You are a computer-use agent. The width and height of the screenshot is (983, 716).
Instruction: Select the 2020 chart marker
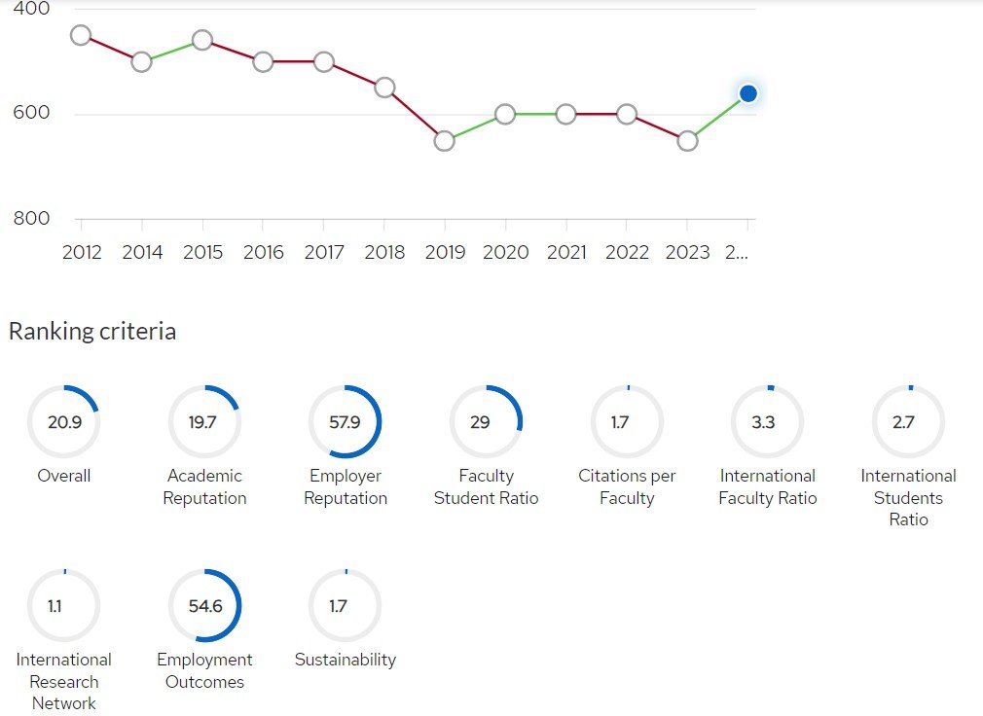(x=505, y=114)
